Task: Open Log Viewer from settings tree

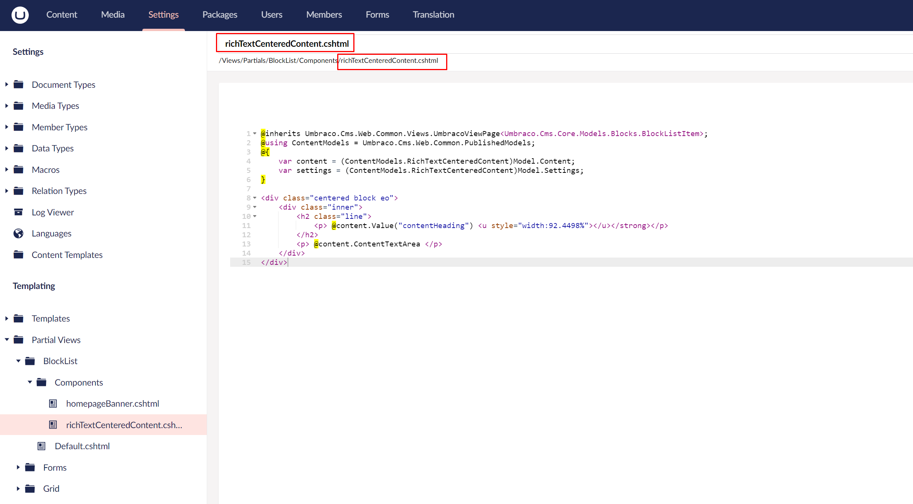Action: click(x=53, y=212)
